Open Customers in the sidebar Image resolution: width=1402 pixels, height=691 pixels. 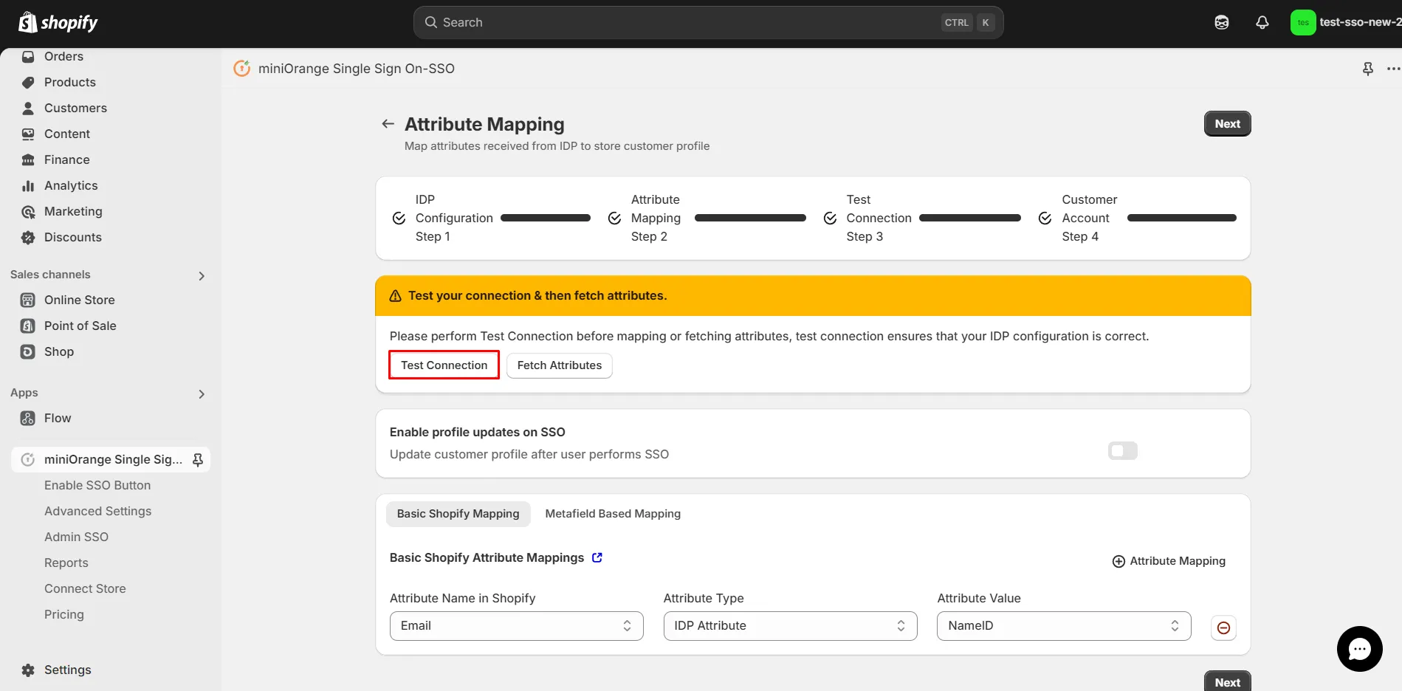[75, 108]
